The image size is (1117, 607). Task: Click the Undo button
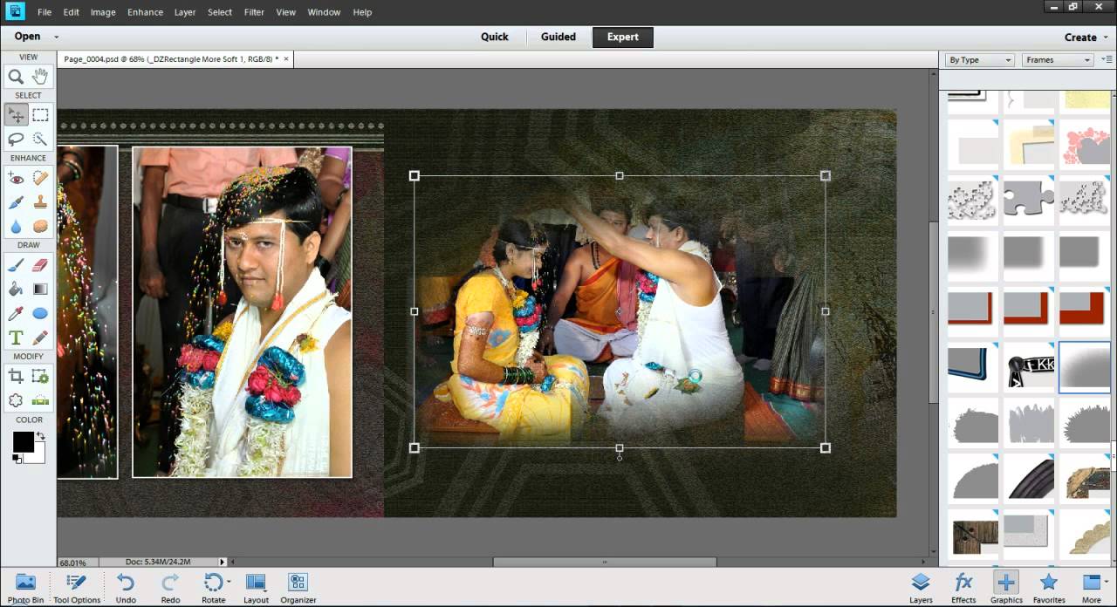click(126, 587)
